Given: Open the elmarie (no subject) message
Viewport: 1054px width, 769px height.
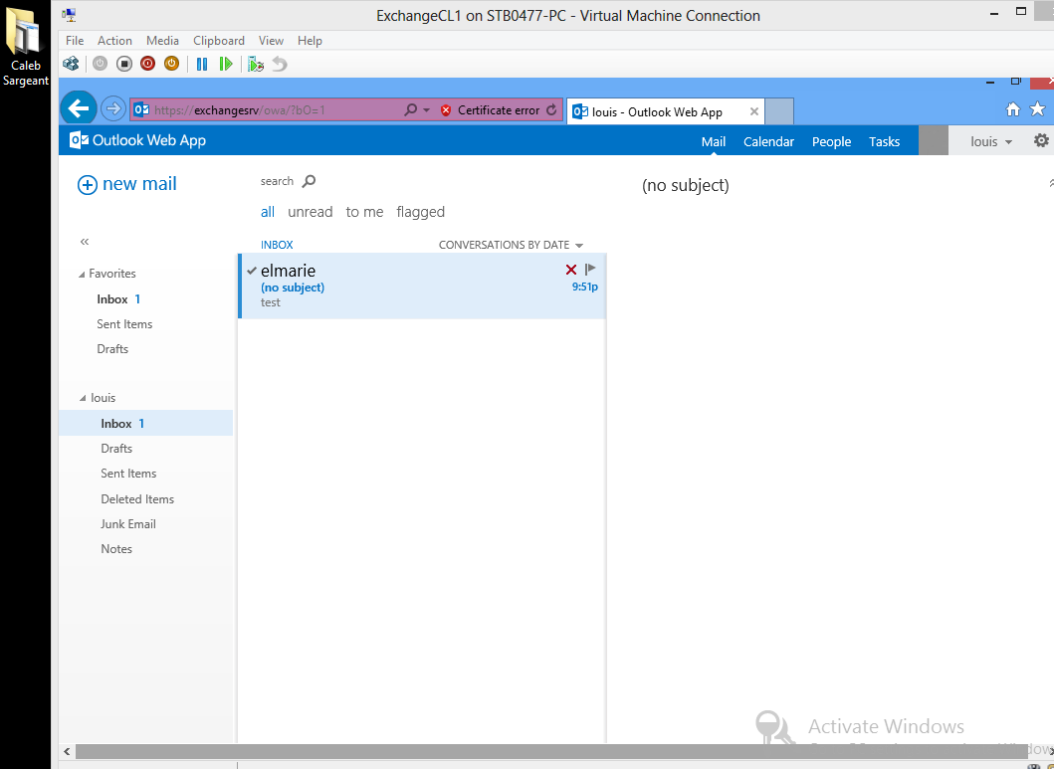Looking at the screenshot, I should click(422, 287).
